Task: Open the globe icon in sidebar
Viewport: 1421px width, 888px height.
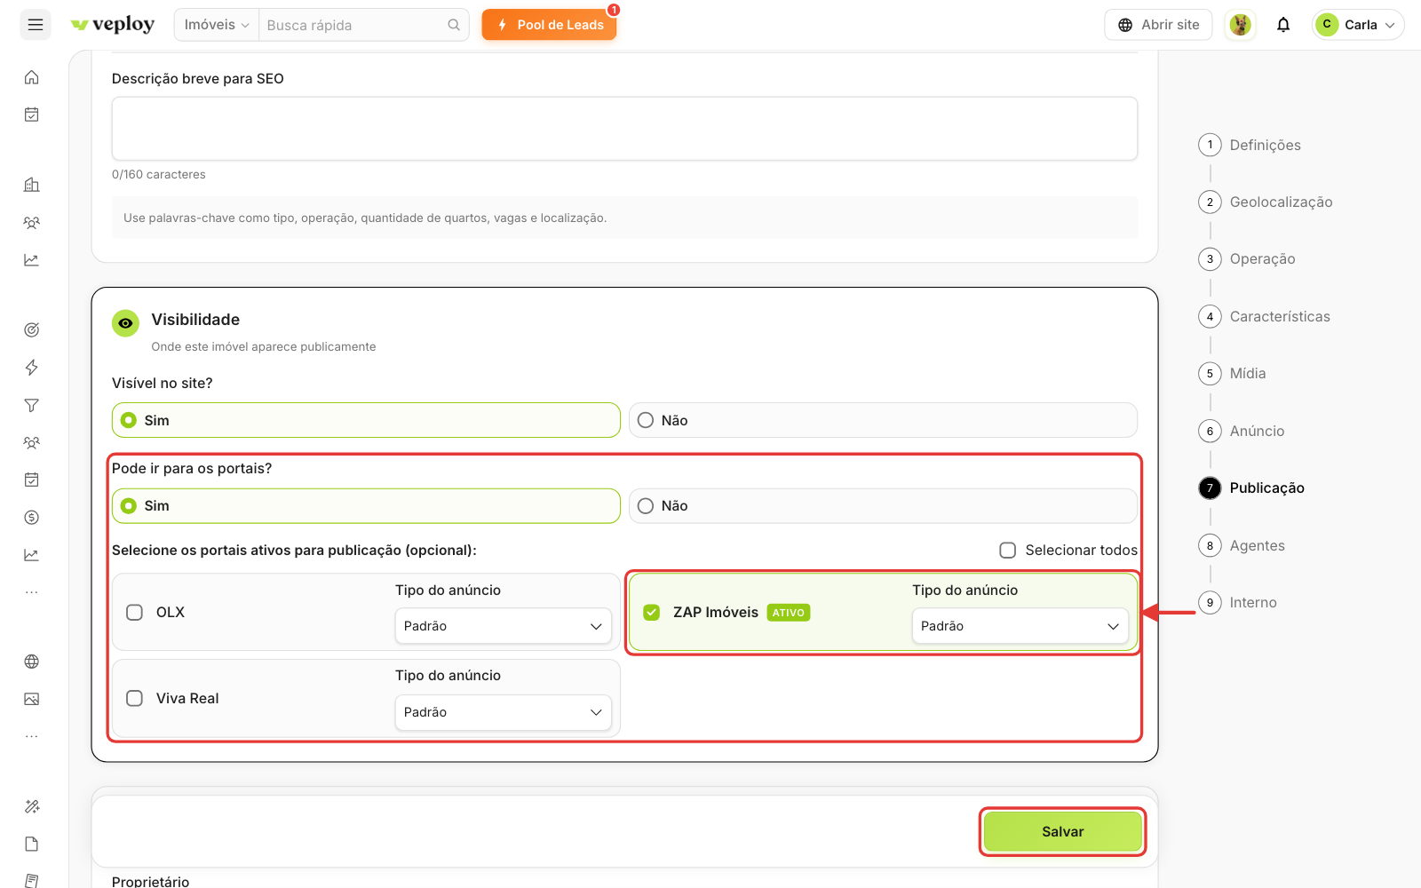Action: click(x=32, y=662)
